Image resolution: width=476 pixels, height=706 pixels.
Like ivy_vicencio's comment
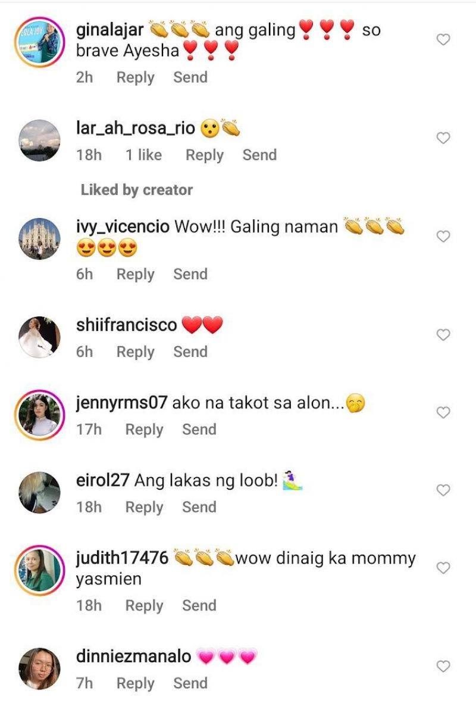[443, 237]
